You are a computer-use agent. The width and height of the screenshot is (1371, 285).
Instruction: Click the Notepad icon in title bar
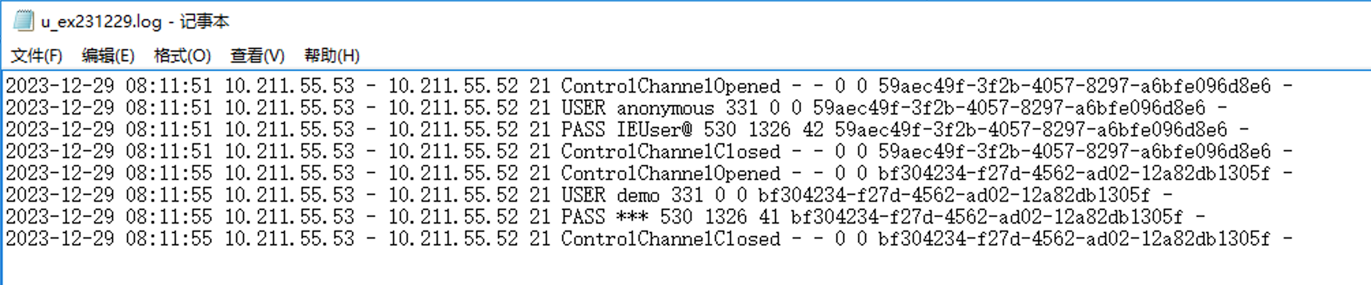coord(23,21)
